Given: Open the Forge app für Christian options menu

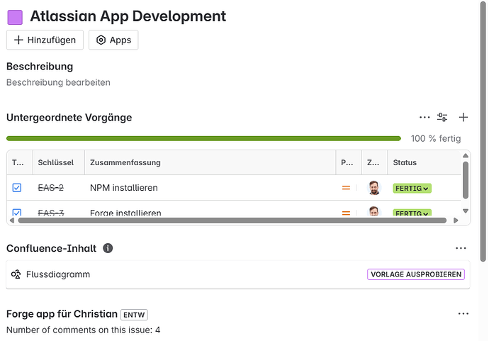Looking at the screenshot, I should pos(463,313).
